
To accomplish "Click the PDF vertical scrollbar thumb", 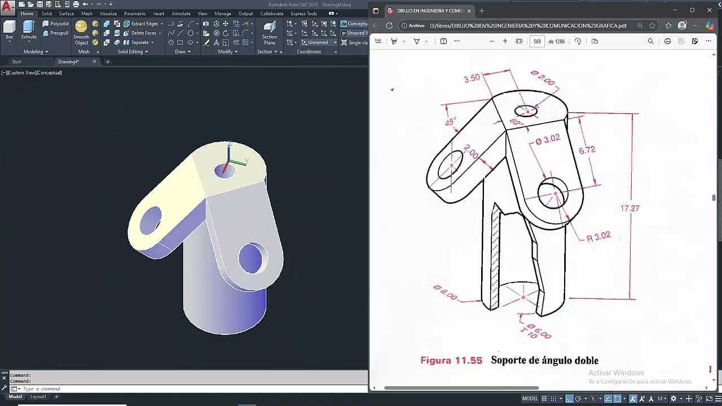I will coord(714,197).
